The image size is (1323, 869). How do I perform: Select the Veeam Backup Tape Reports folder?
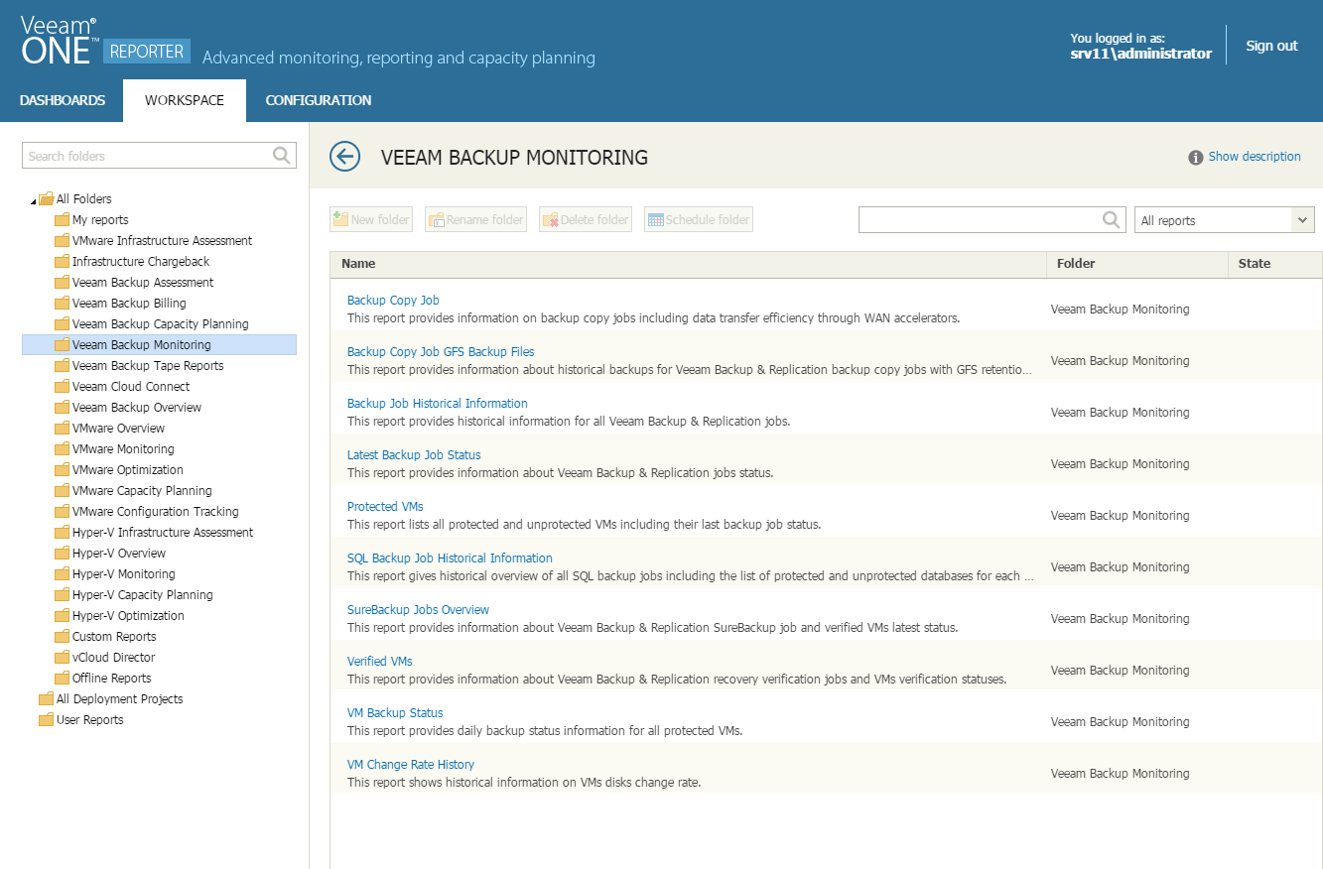pos(148,366)
